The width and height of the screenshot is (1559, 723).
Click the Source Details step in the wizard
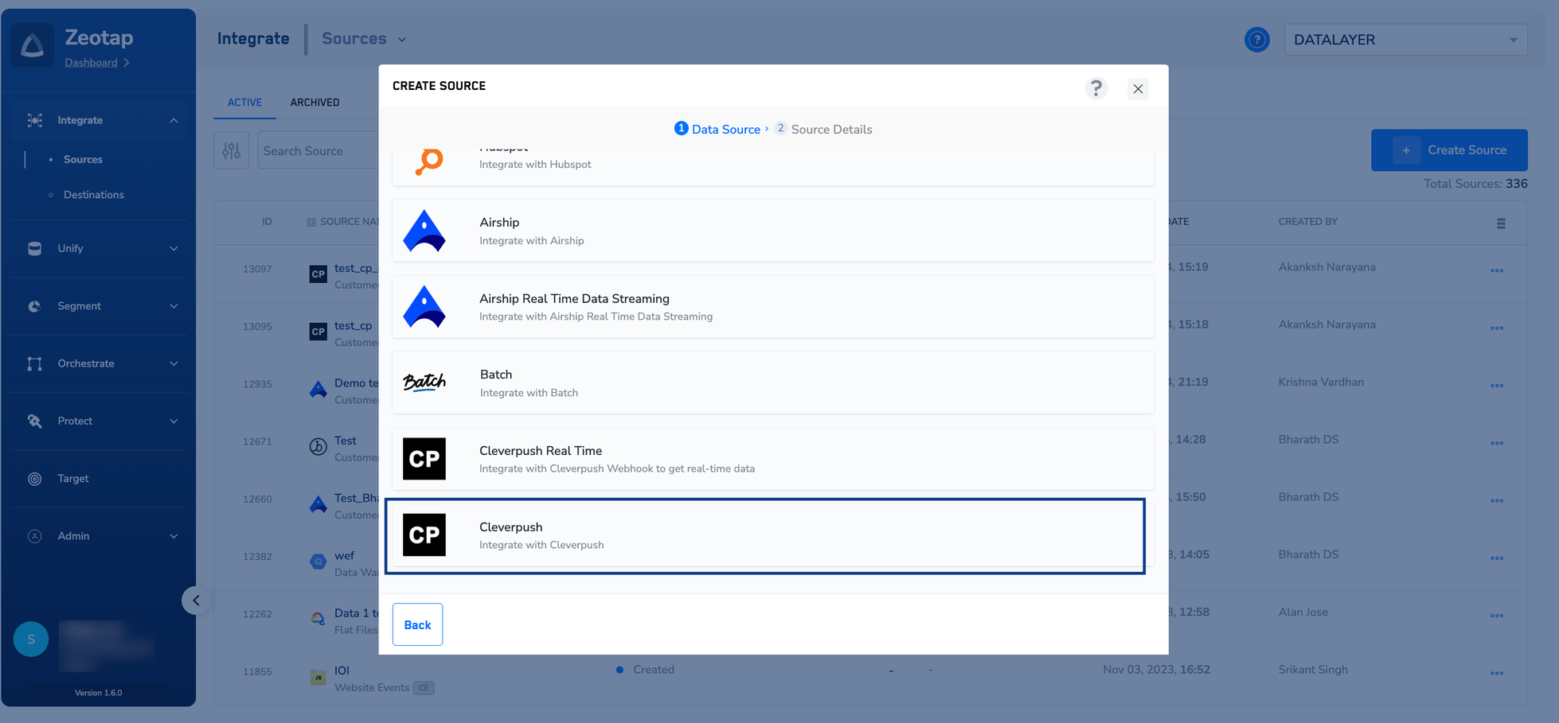pyautogui.click(x=823, y=129)
